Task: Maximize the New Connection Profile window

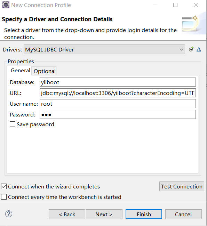Action: [x=175, y=5]
